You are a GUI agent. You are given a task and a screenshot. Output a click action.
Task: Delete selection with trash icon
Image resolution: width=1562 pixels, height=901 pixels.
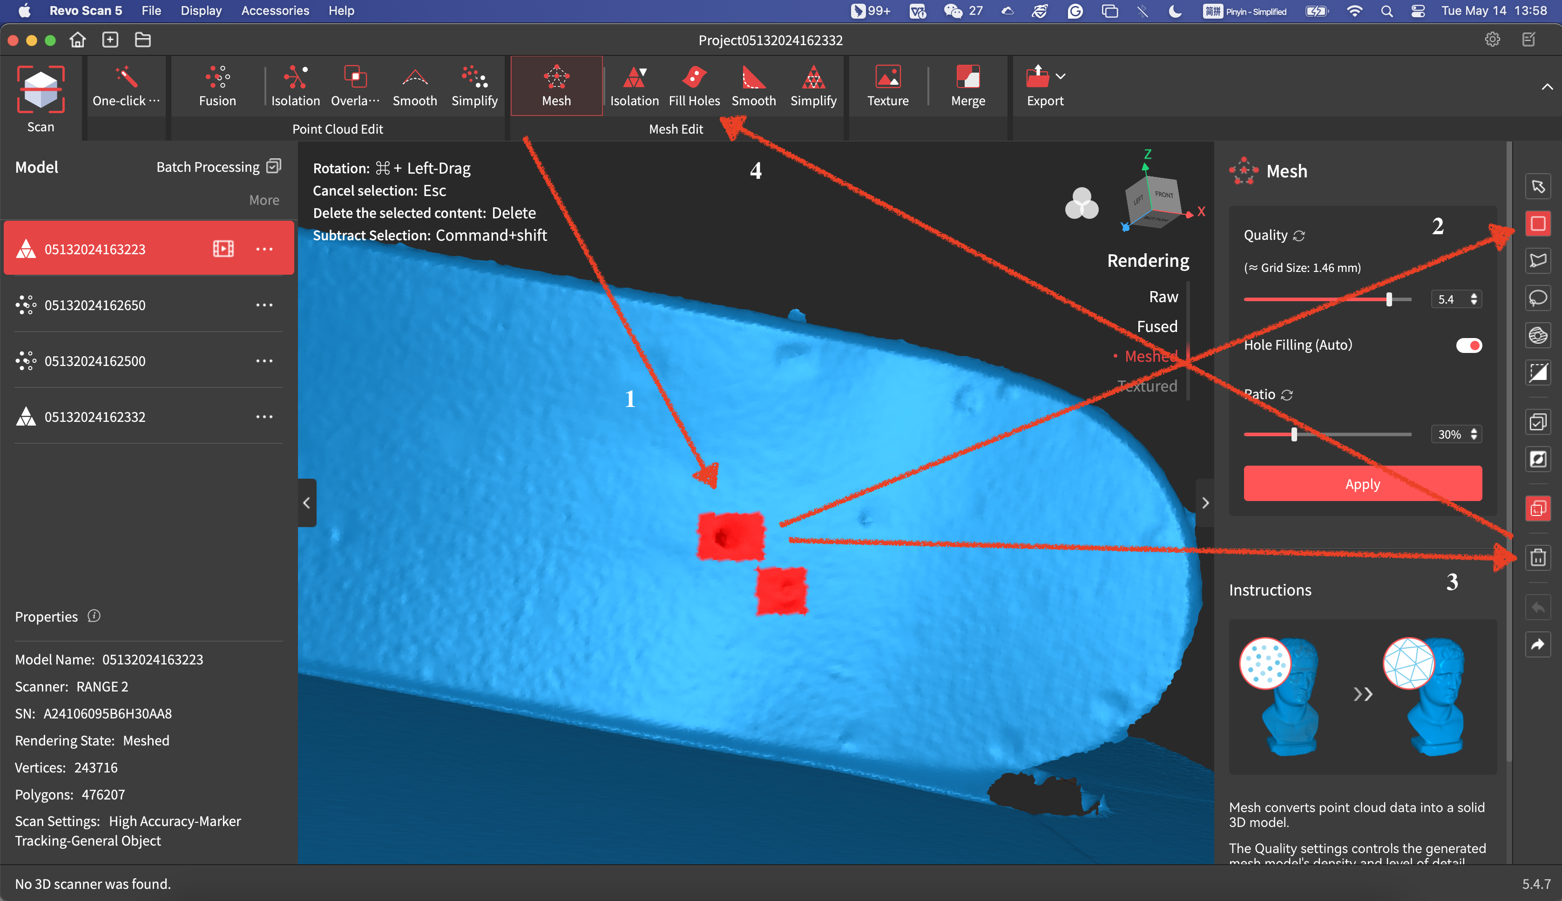coord(1538,558)
